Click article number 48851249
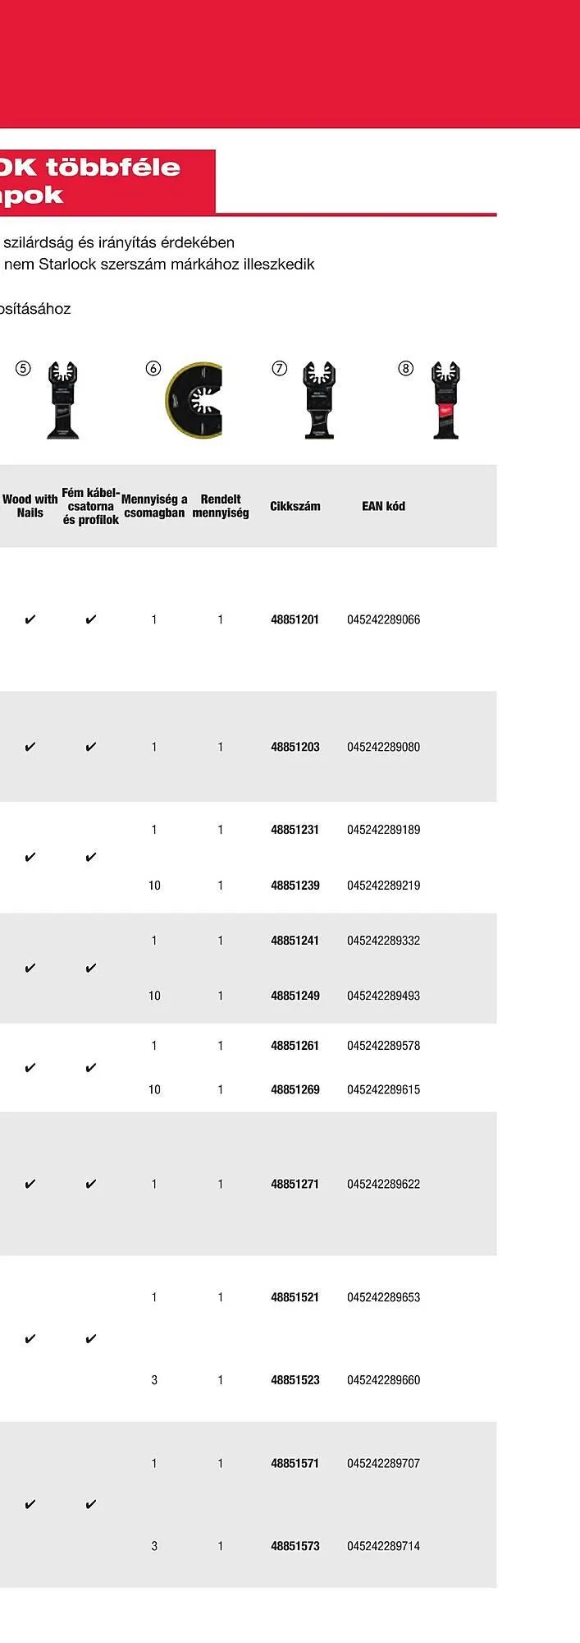This screenshot has height=1643, width=580. pos(295,996)
